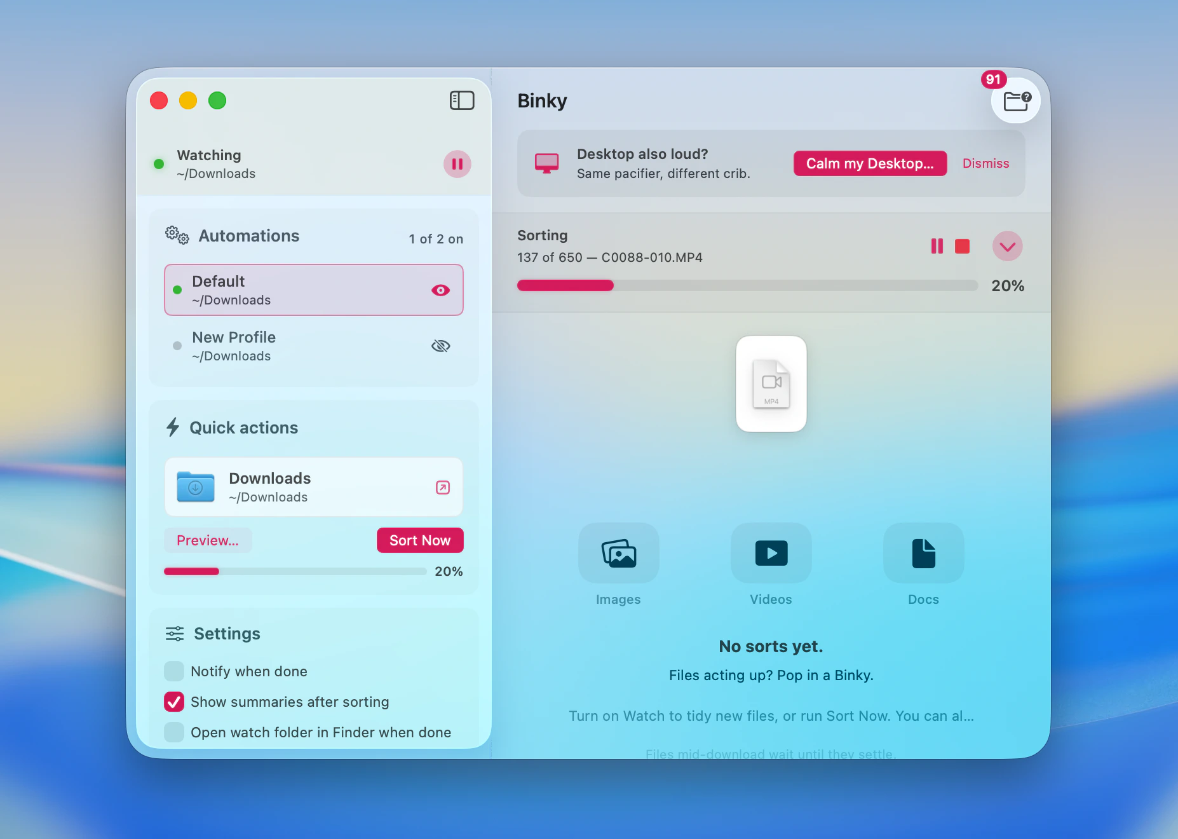Select the Docs category icon
Screen dimensions: 1178x839
923,553
